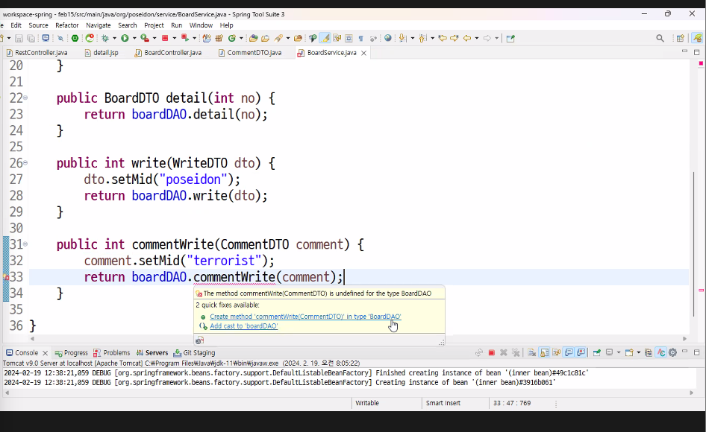The image size is (706, 432).
Task: Click the 'Create method commentWrite' quick fix link
Action: tap(305, 317)
